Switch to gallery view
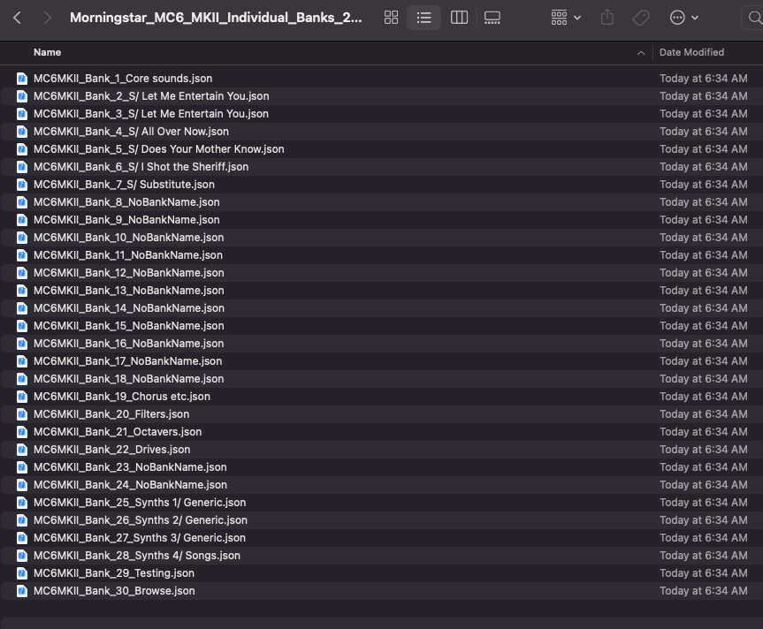Screen dimensions: 763x629 pyautogui.click(x=492, y=18)
